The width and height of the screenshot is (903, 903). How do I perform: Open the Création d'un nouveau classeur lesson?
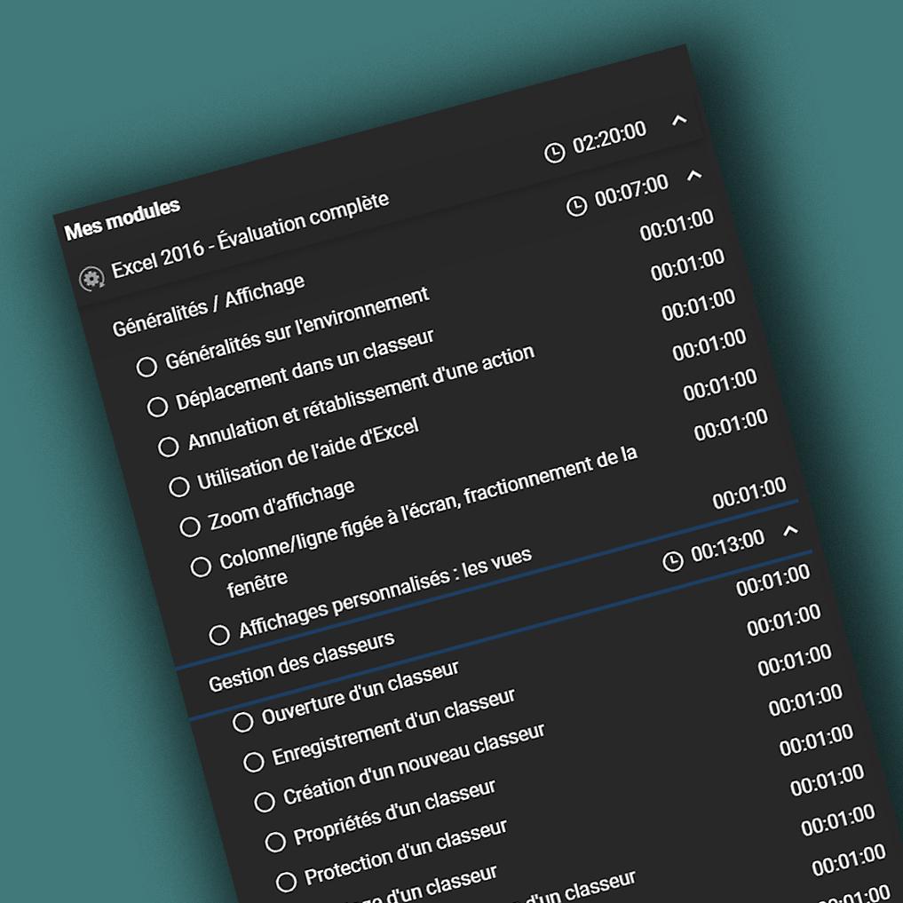(414, 764)
